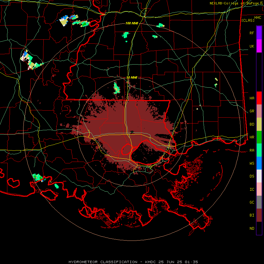
Task: Click the magenta UK legend color swatch
Action: (x=259, y=46)
